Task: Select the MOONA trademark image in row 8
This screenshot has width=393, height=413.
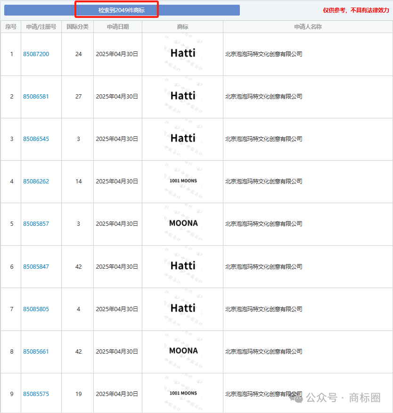Action: 183,351
